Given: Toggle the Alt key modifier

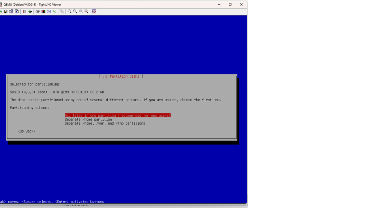Looking at the screenshot, I should point(55,12).
